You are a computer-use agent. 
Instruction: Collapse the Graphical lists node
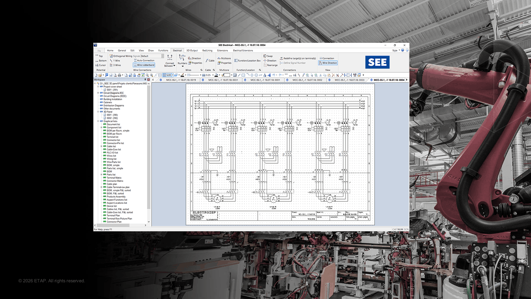point(98,121)
